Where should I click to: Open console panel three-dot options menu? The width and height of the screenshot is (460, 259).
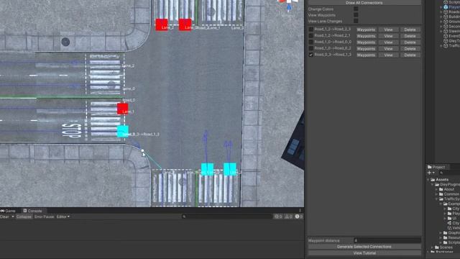[x=300, y=211]
